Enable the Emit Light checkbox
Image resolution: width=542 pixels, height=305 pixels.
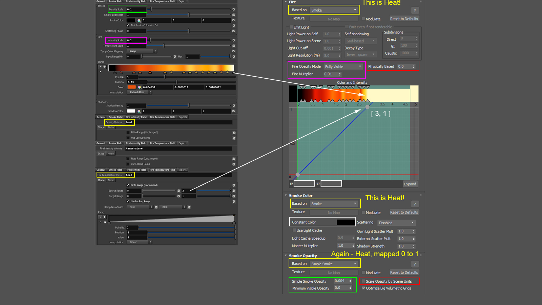click(291, 27)
